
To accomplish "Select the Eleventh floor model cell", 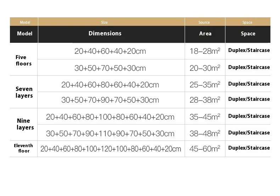I will click(23, 148).
